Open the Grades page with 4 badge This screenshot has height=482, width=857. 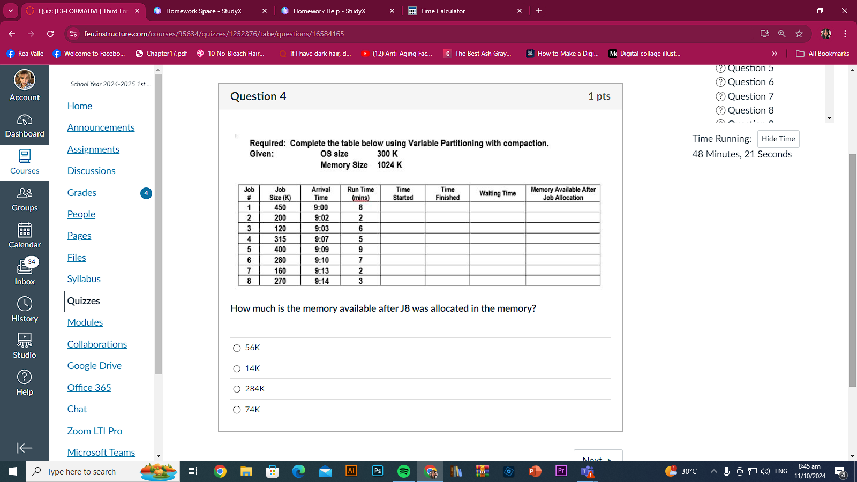click(82, 193)
